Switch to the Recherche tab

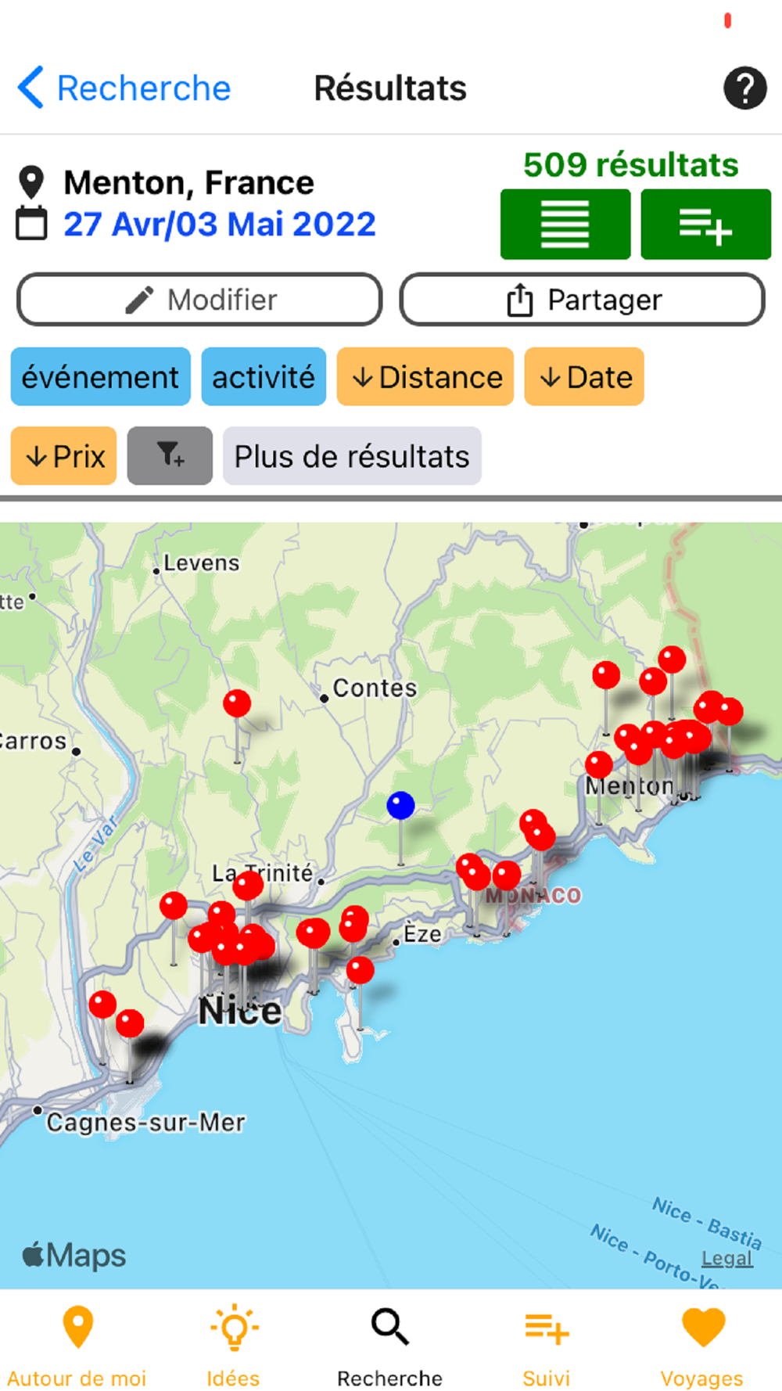coord(389,1346)
